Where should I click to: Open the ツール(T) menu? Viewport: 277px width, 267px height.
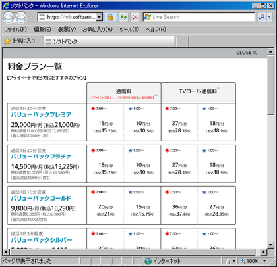129,30
